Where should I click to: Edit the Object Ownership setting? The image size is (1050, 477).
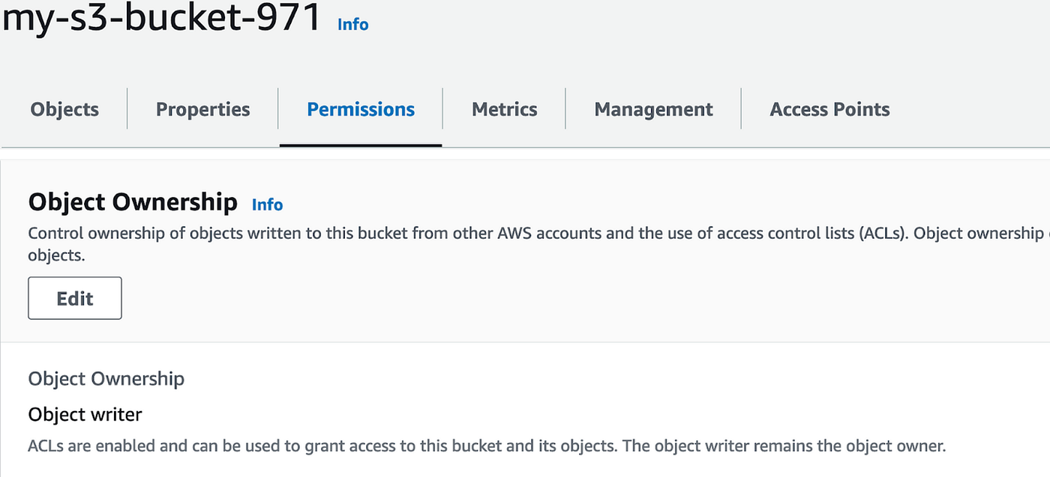pyautogui.click(x=74, y=297)
